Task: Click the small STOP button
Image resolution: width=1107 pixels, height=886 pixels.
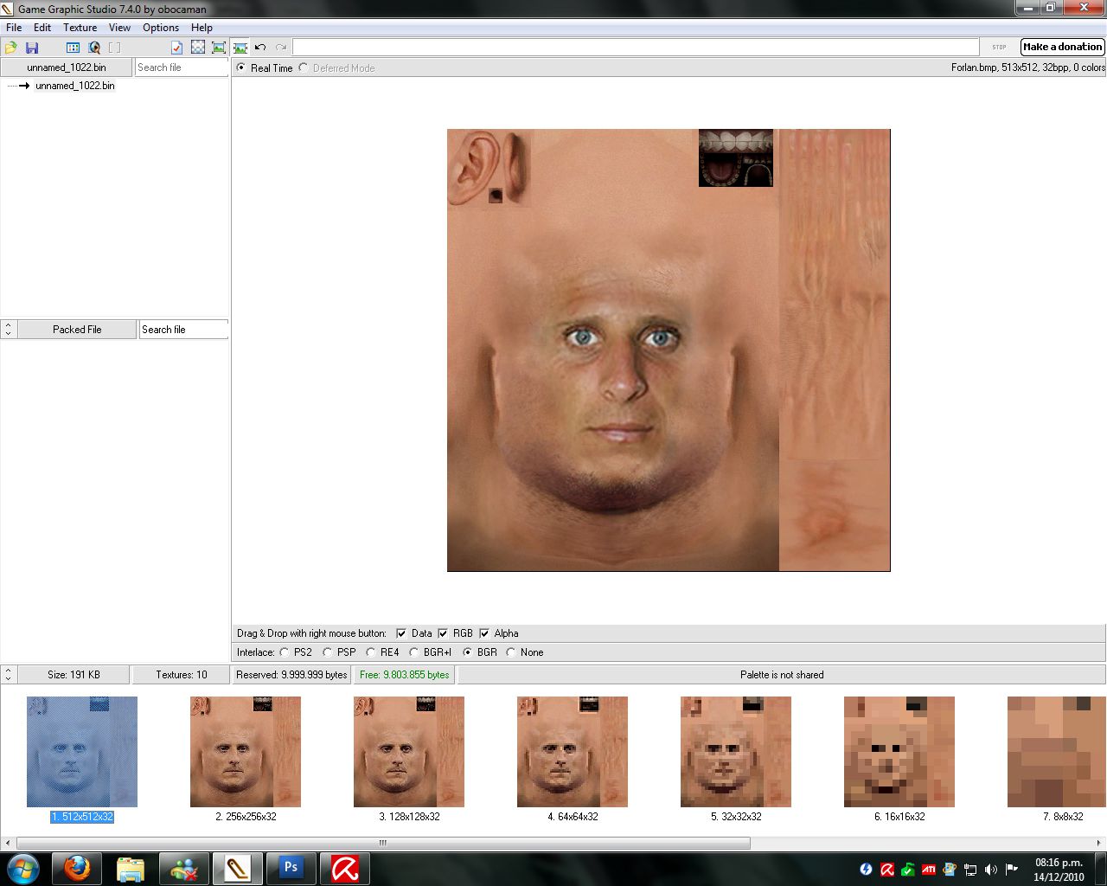Action: (999, 47)
